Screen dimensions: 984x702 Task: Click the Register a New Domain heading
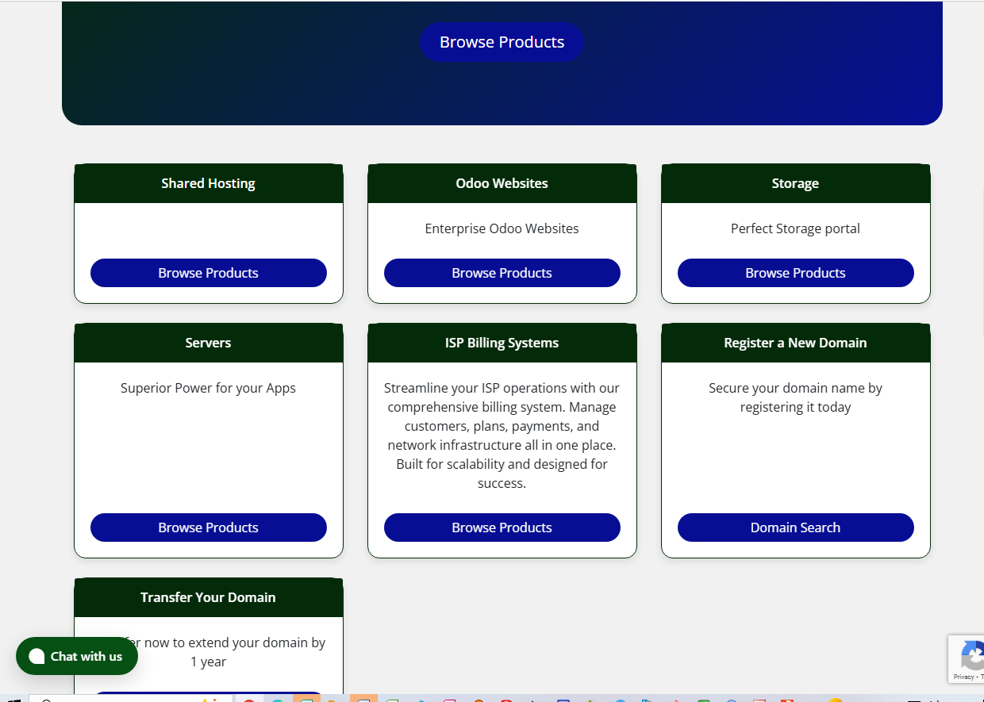click(x=795, y=342)
